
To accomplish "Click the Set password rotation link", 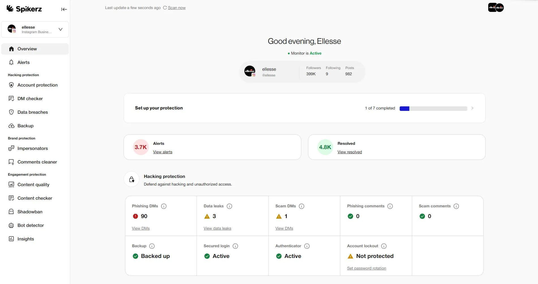I will [367, 268].
